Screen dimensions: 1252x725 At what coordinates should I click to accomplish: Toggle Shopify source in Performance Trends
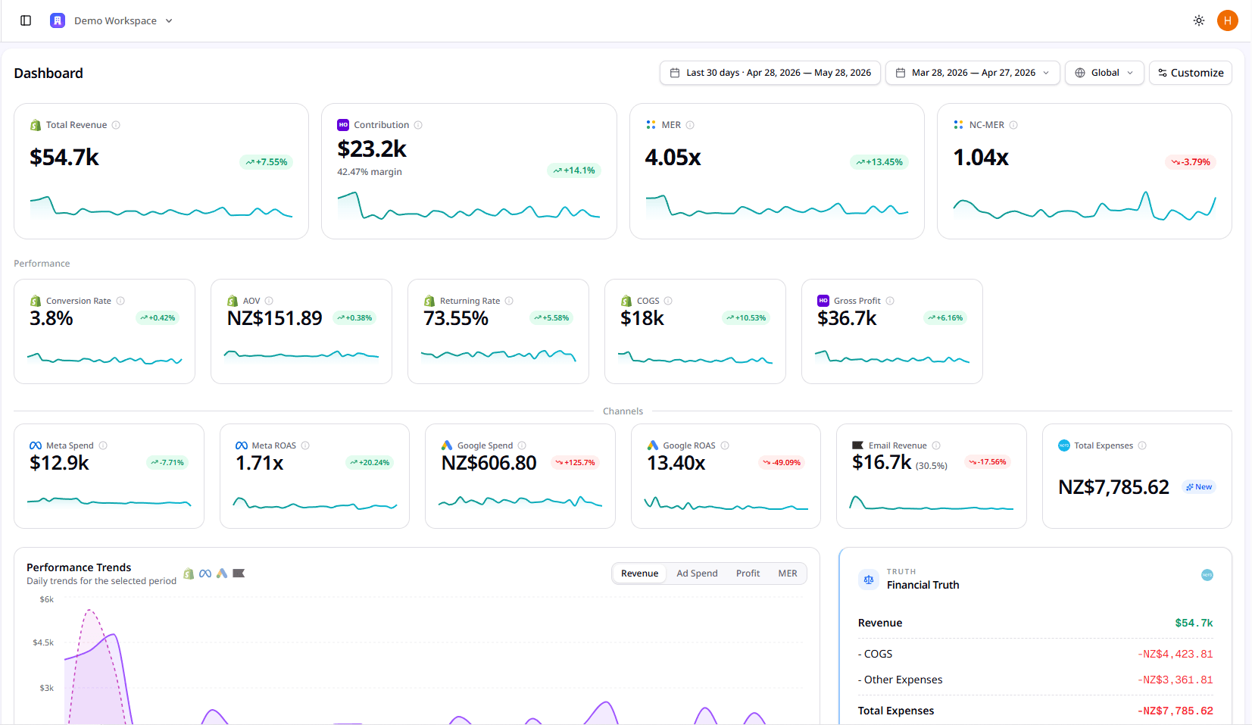189,573
